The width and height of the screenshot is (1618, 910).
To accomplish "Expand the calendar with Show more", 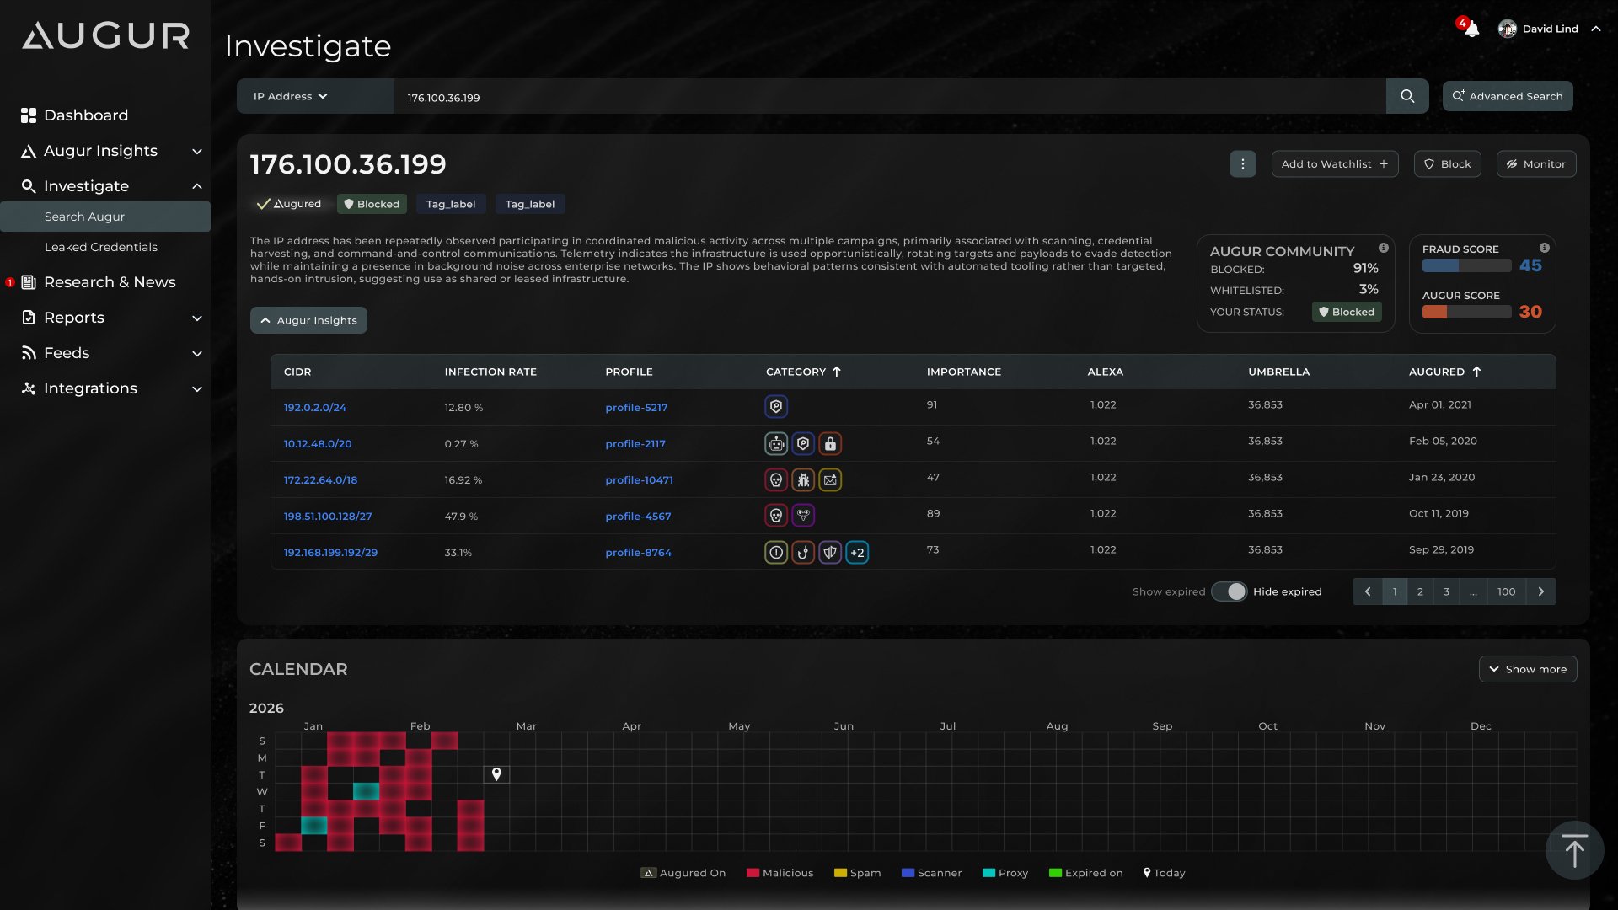I will (x=1527, y=669).
